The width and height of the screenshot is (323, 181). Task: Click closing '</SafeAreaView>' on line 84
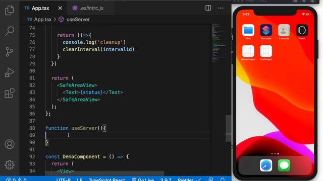[79, 100]
